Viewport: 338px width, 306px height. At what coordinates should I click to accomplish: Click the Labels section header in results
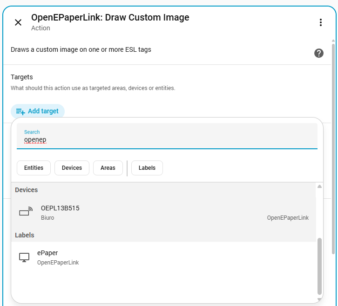click(x=24, y=235)
